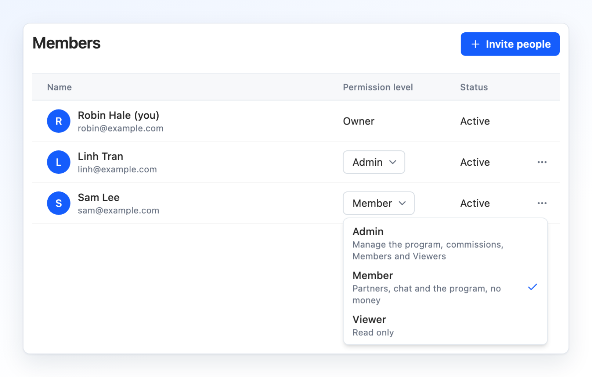
Task: Click the Permission level column header
Action: click(x=378, y=87)
